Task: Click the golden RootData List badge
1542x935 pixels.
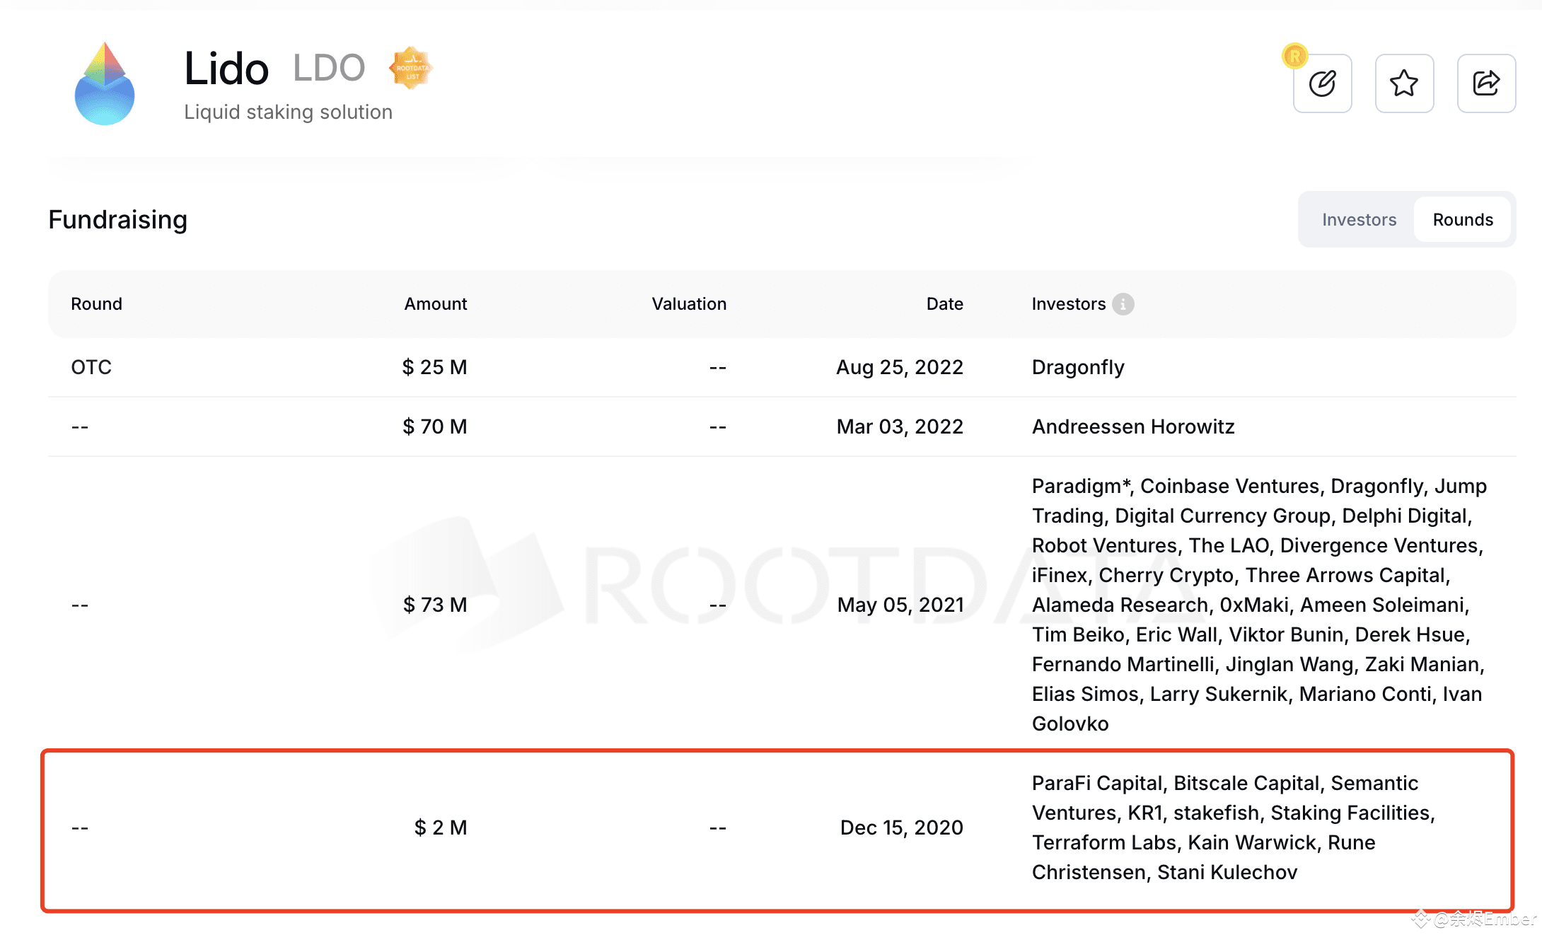Action: (x=411, y=67)
